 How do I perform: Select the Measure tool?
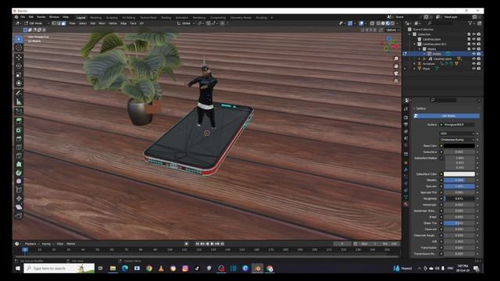19,102
